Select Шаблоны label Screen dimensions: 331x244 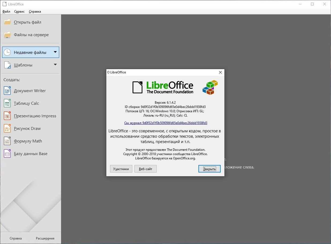pos(23,65)
